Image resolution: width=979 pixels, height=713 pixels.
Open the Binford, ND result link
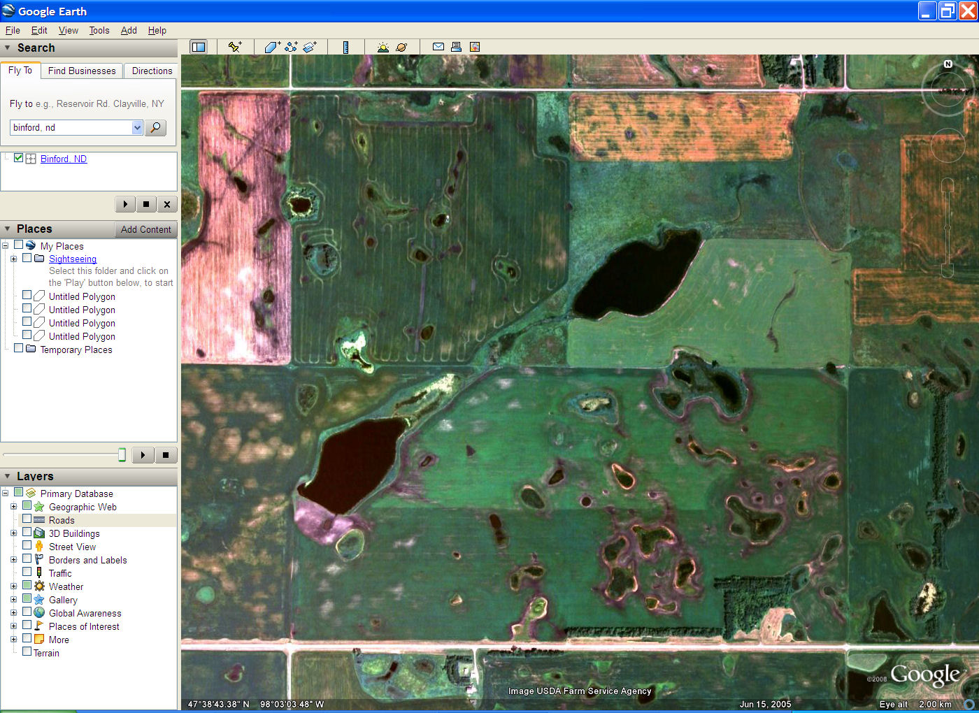tap(64, 159)
